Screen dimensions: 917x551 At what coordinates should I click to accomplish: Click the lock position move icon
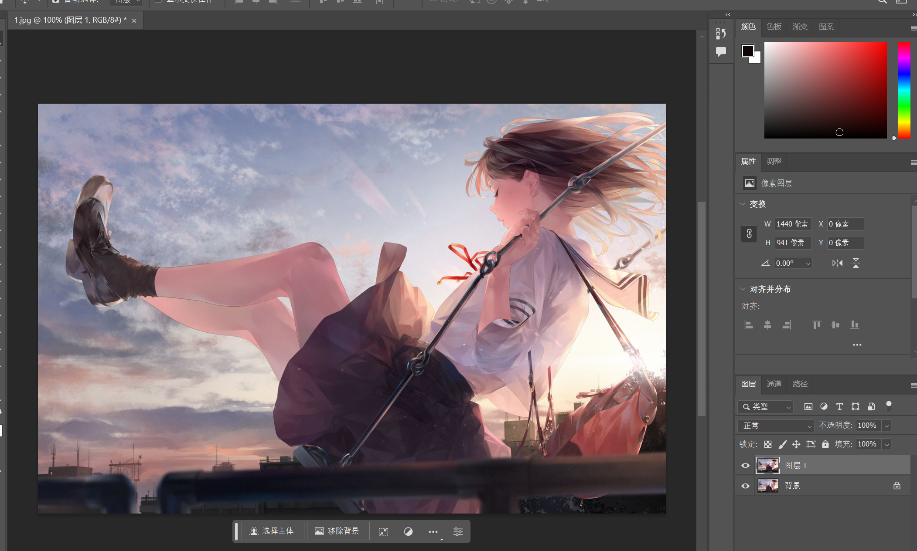[796, 444]
